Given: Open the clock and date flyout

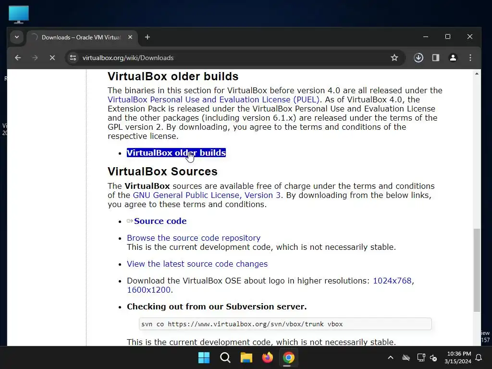Looking at the screenshot, I should pos(458,357).
